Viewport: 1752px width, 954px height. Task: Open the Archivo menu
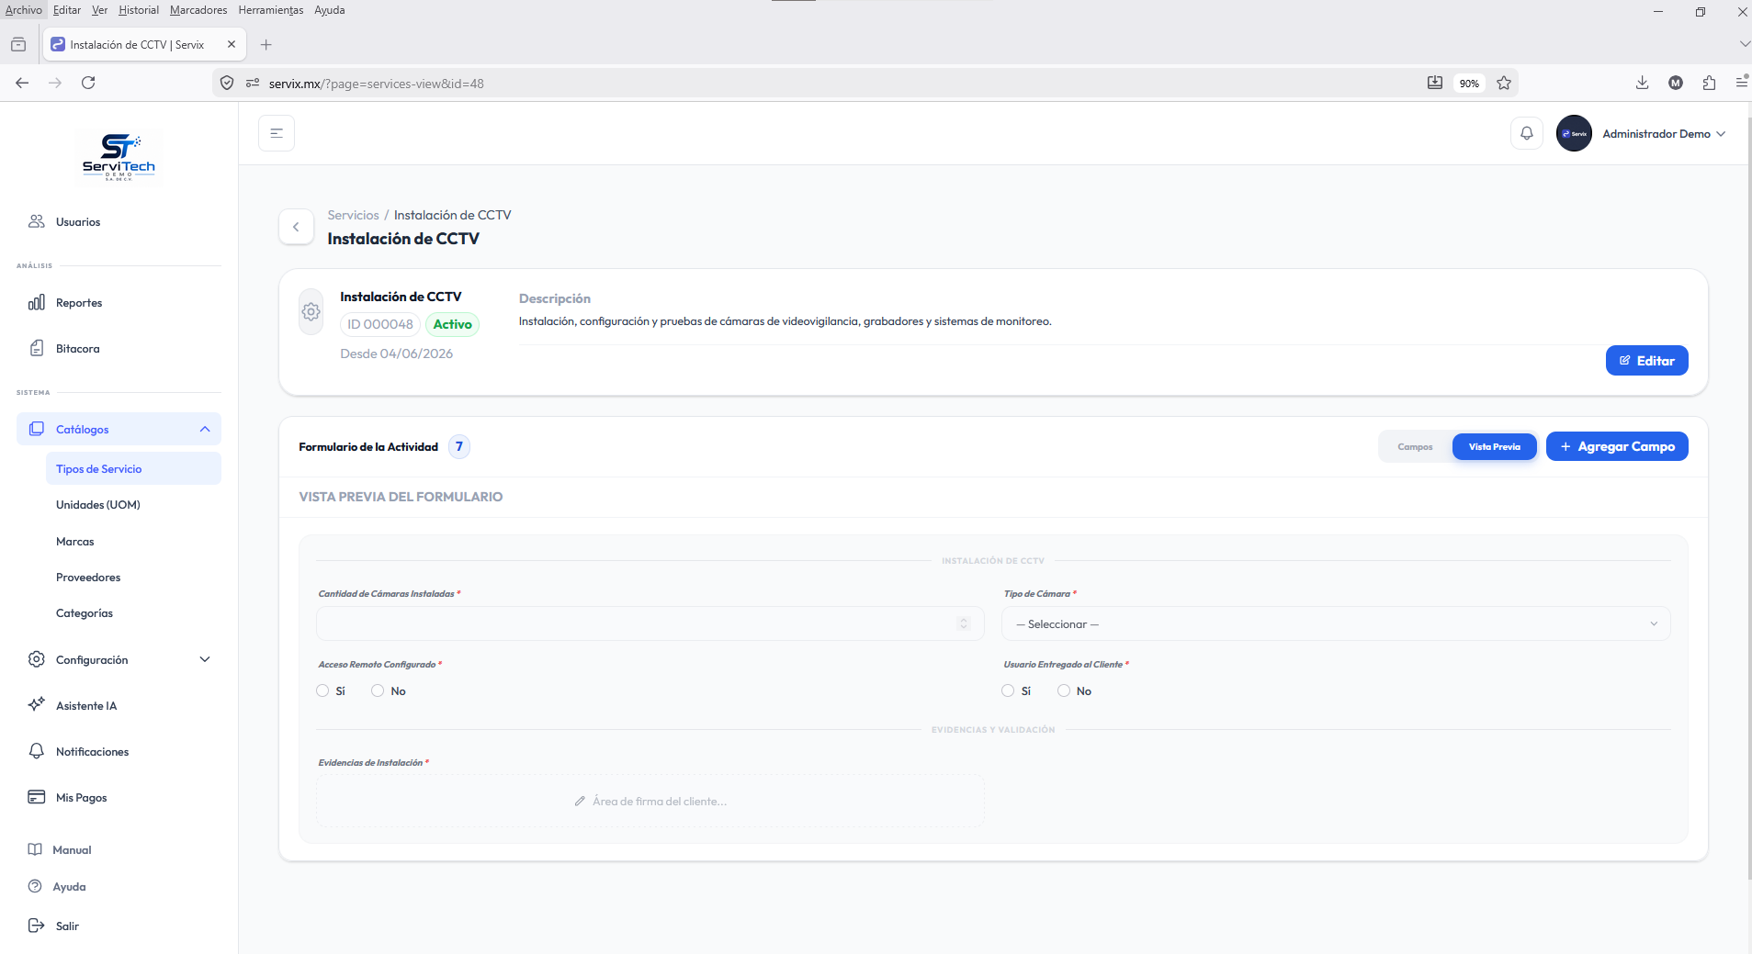24,9
